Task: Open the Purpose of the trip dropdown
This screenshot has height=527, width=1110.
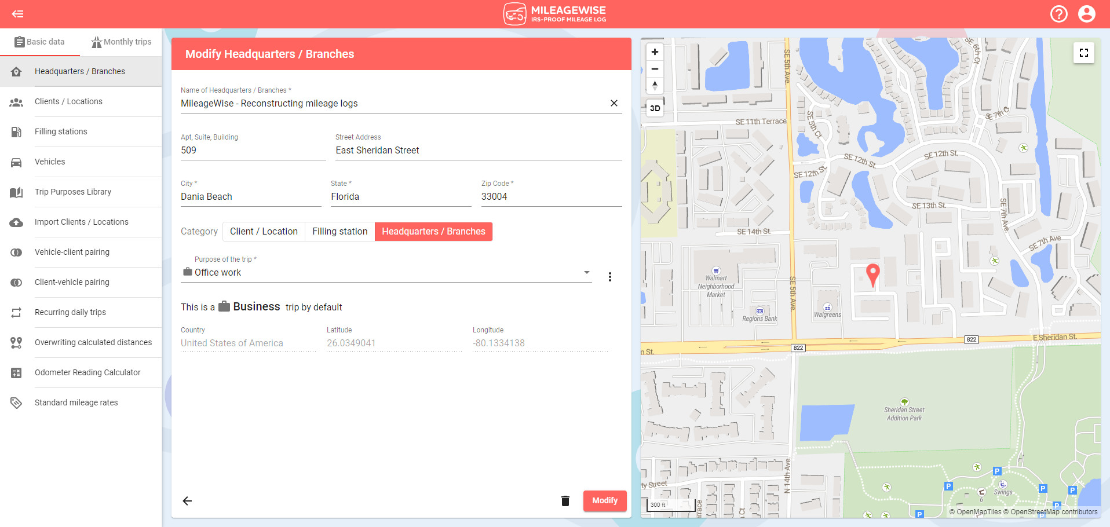Action: tap(386, 273)
